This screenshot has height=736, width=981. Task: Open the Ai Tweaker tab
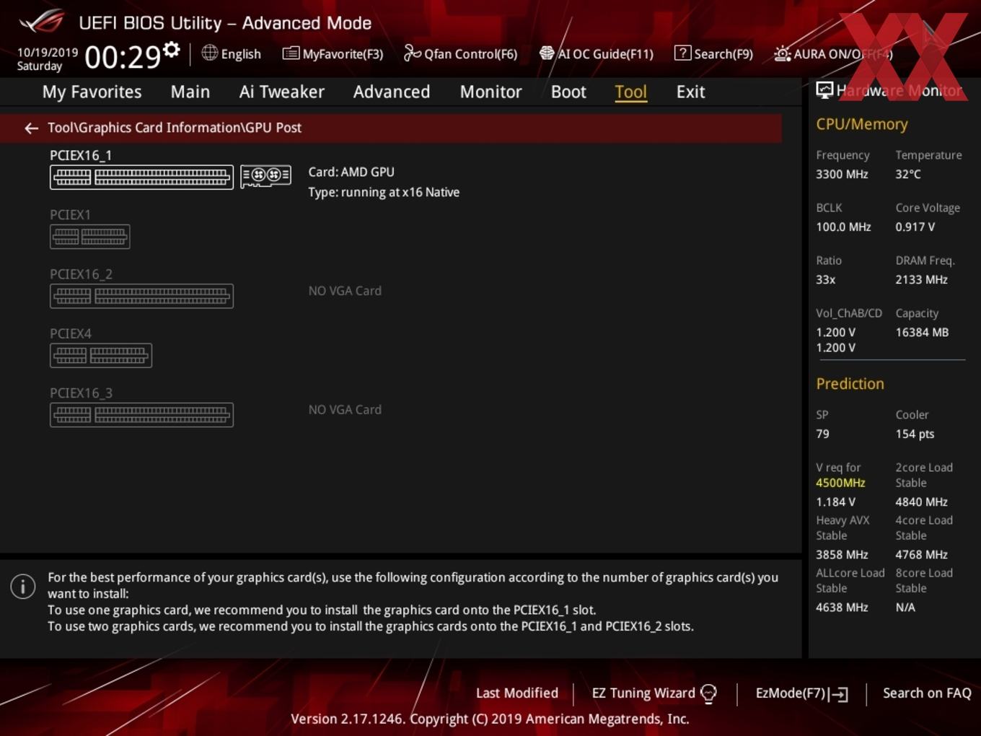(x=282, y=92)
